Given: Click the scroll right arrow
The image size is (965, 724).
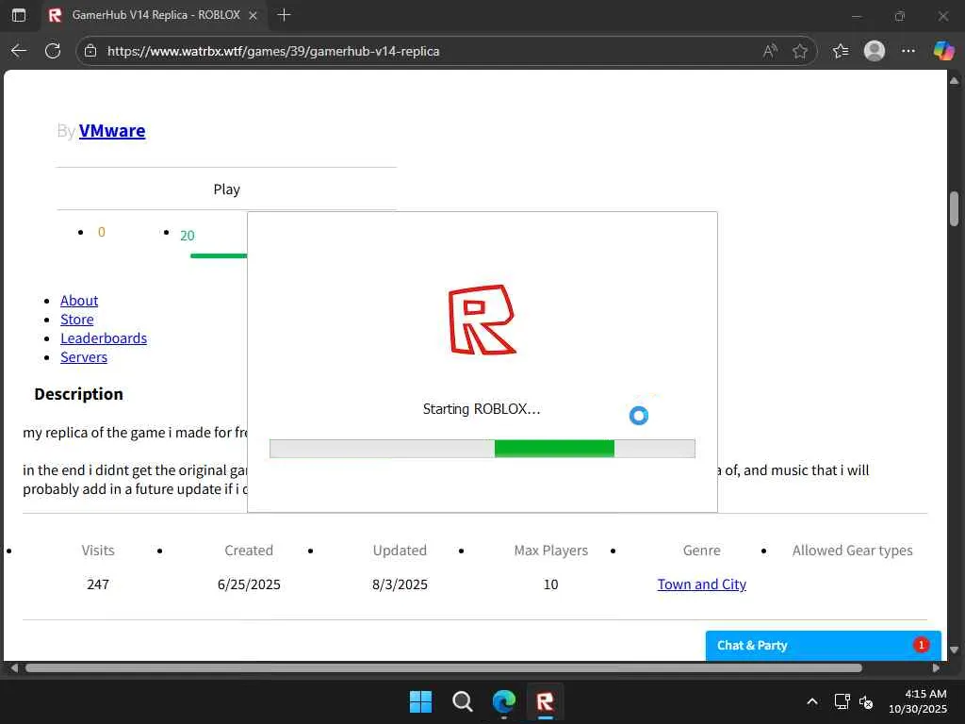Looking at the screenshot, I should (936, 668).
